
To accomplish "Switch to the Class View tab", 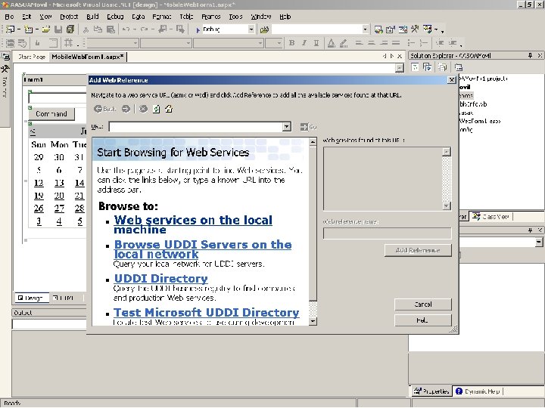I will (490, 217).
